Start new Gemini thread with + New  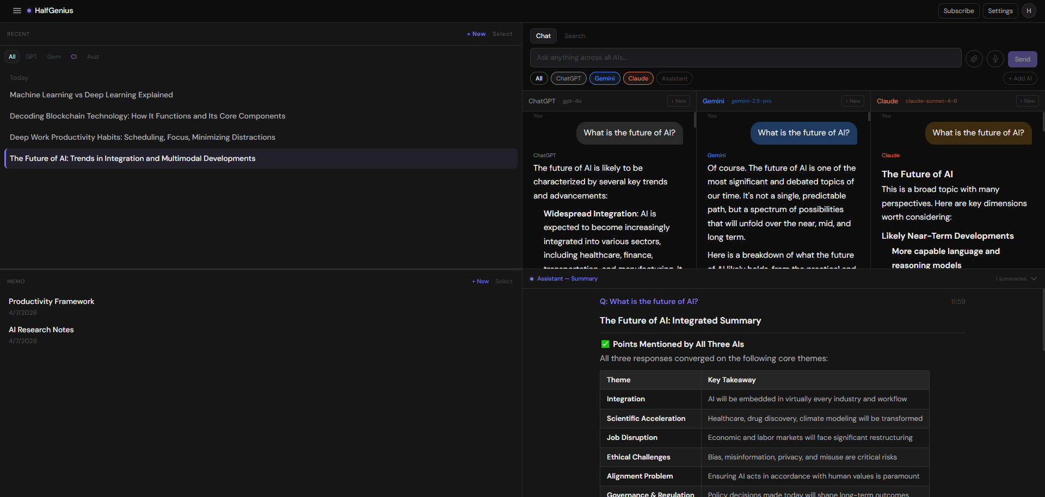point(853,101)
